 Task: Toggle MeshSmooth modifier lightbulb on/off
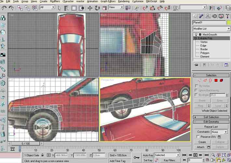coord(196,34)
